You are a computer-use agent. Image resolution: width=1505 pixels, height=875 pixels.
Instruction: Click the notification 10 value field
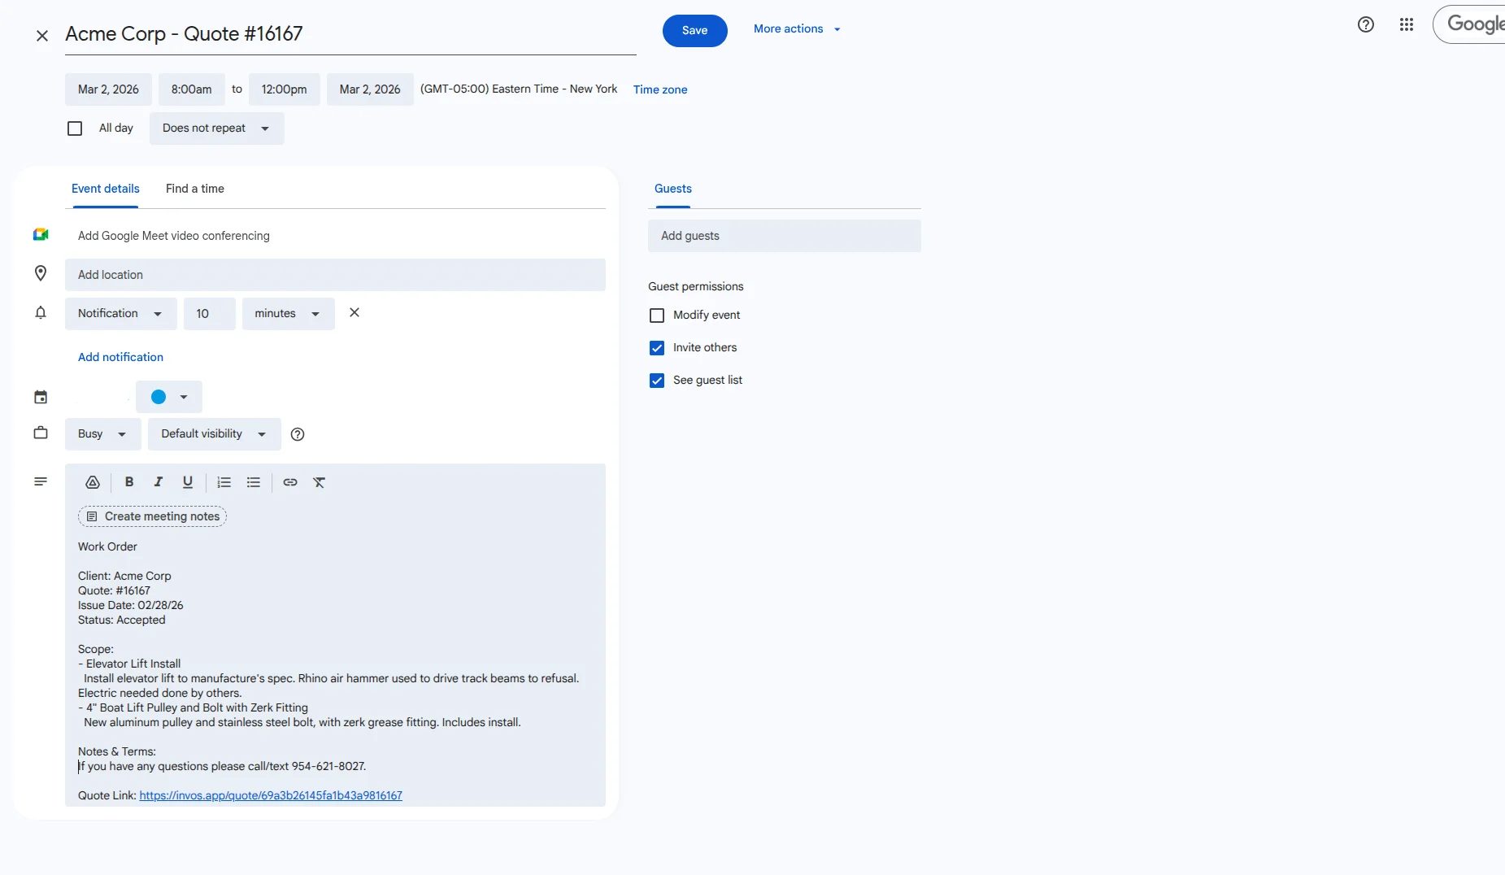click(x=210, y=314)
